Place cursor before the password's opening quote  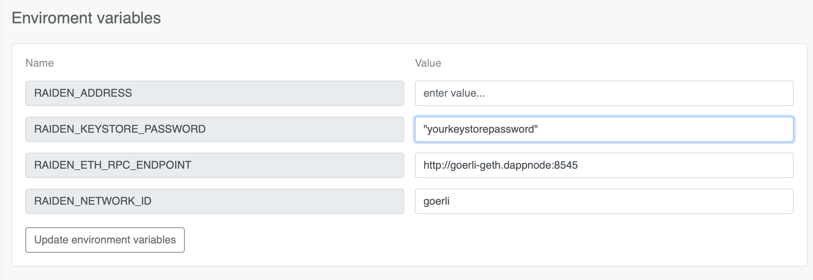tap(424, 129)
